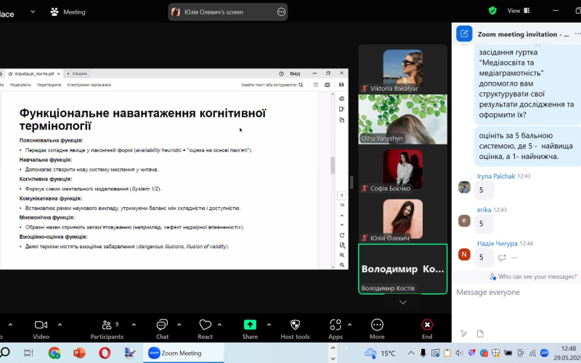Click the chat format text pencil icon

(463, 334)
